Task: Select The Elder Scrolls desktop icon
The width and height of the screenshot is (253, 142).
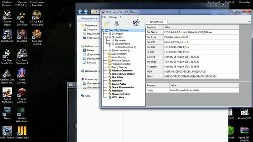Action: [x=7, y=57]
